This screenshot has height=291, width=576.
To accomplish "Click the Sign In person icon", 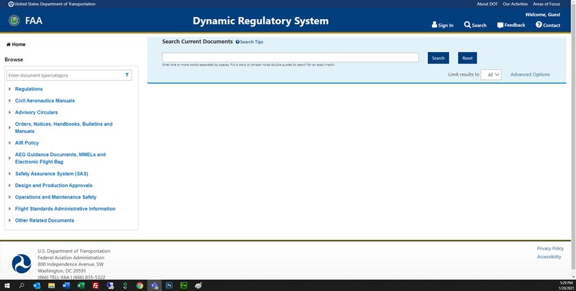I will point(435,25).
